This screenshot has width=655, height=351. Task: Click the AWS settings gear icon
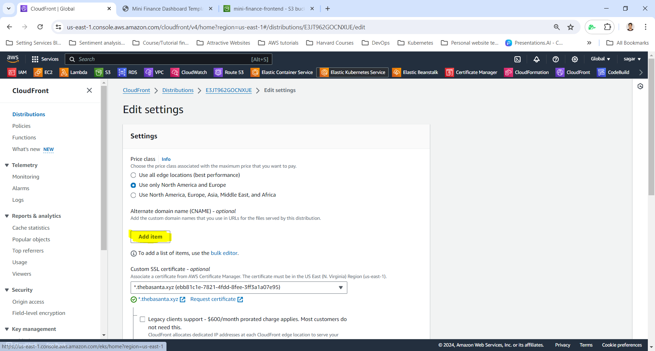575,59
